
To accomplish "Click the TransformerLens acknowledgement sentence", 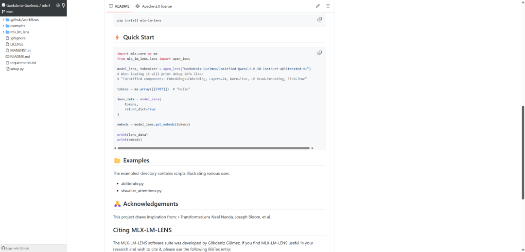I will [192, 217].
